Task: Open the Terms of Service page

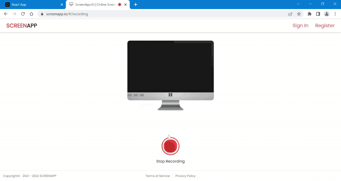Action: coord(157,176)
